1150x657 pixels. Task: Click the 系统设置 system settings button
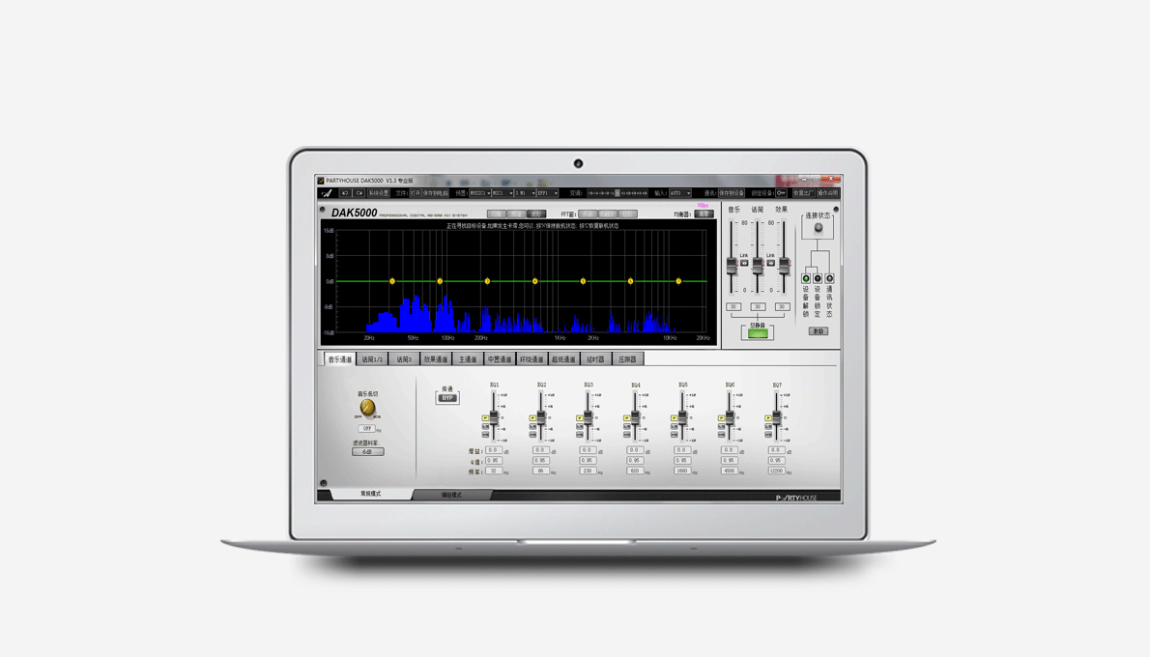click(x=379, y=193)
